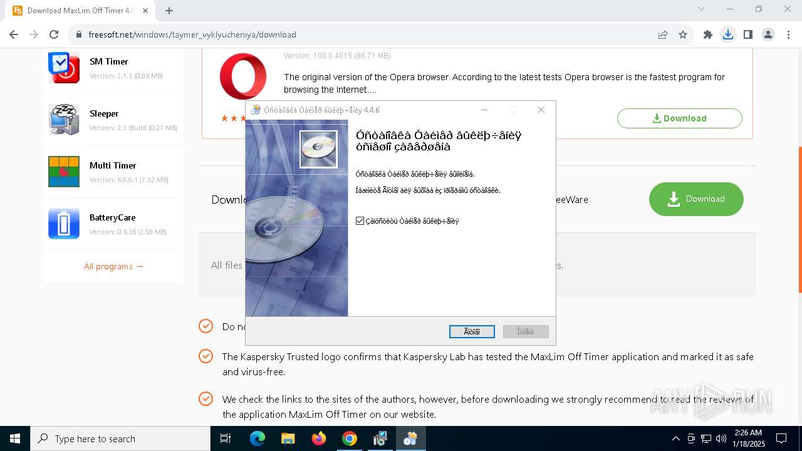Click the Multi Timer program icon
The image size is (802, 451).
click(64, 172)
